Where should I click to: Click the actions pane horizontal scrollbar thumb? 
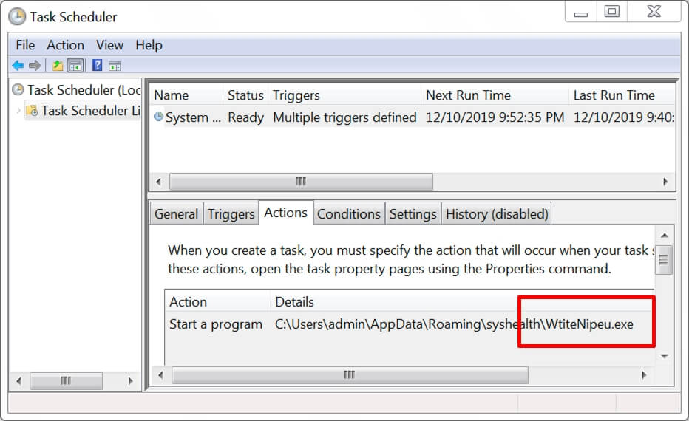[350, 375]
